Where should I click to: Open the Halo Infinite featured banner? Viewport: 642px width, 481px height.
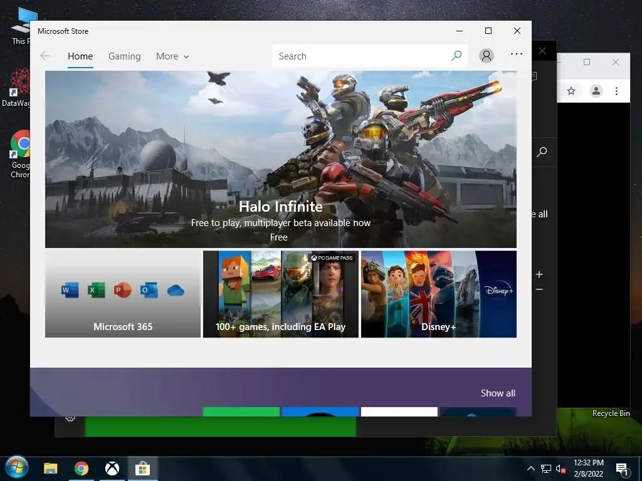point(280,159)
